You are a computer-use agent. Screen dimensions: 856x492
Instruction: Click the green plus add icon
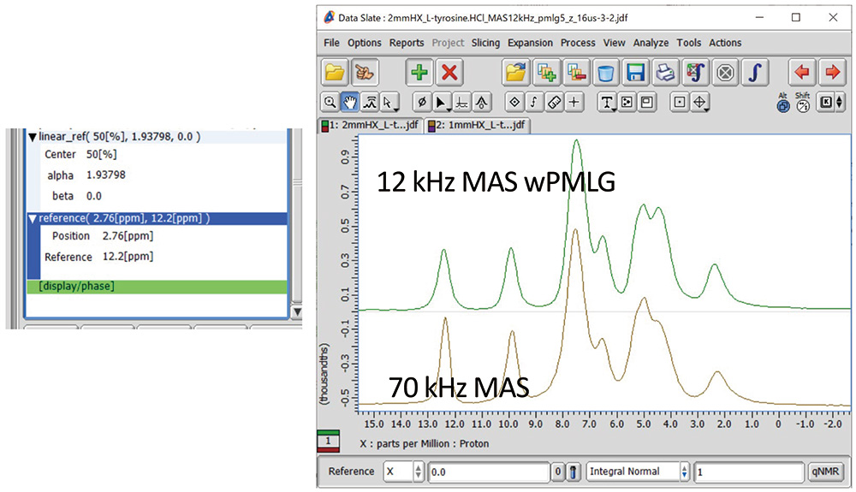pos(419,73)
